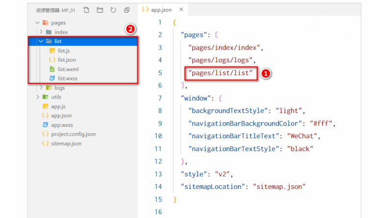
Task: Open app.js from the file tree
Action: click(x=58, y=106)
